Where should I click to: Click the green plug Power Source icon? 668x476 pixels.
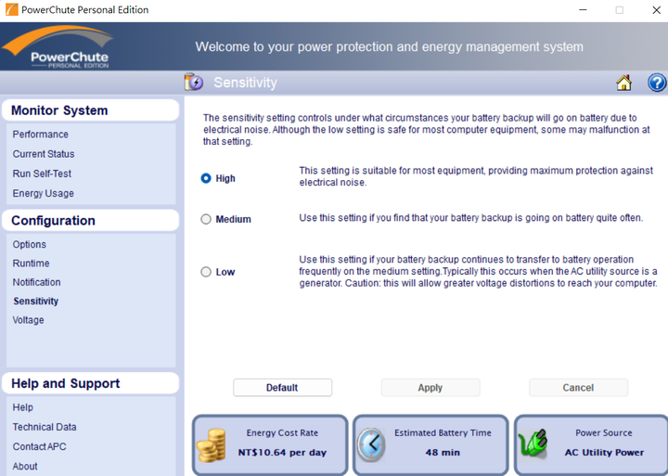click(x=533, y=444)
